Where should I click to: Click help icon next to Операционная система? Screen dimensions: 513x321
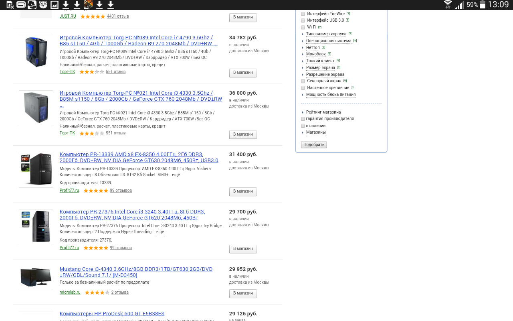pyautogui.click(x=355, y=41)
